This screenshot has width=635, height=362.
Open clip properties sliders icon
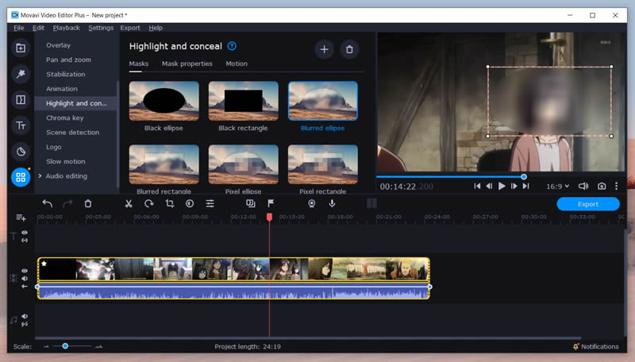tap(210, 204)
